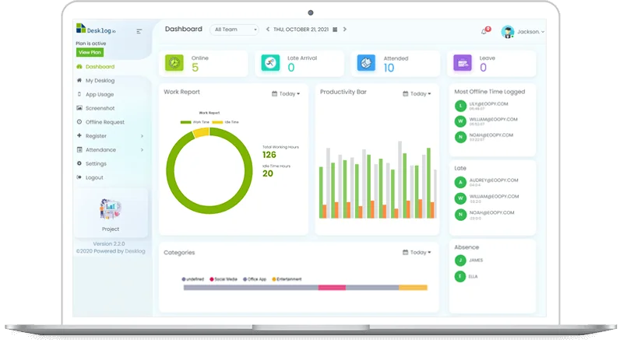Click the View Plan button
This screenshot has width=623, height=343.
[x=90, y=52]
